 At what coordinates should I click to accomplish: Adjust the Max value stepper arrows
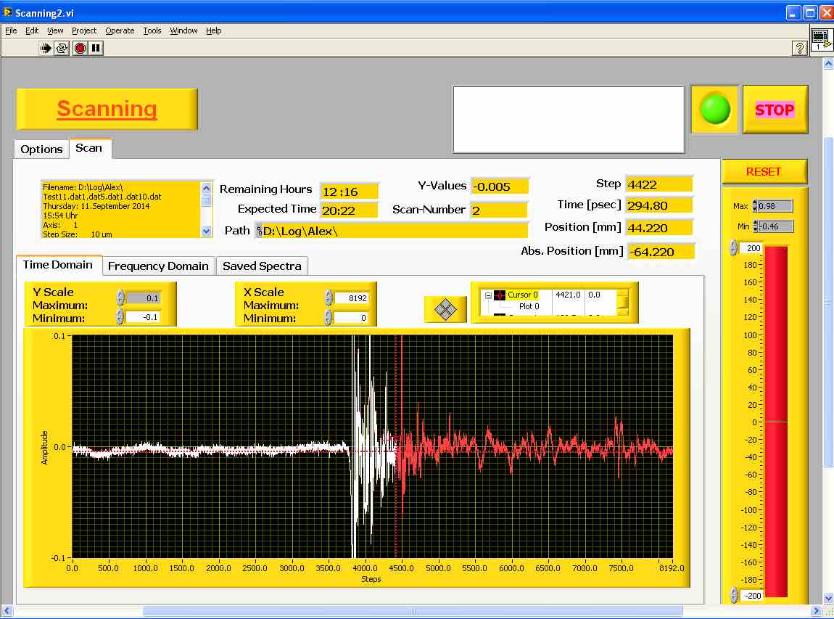[756, 206]
